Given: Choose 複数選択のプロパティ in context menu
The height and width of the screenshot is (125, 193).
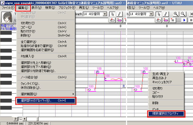Looking at the screenshot, I should [166, 114].
